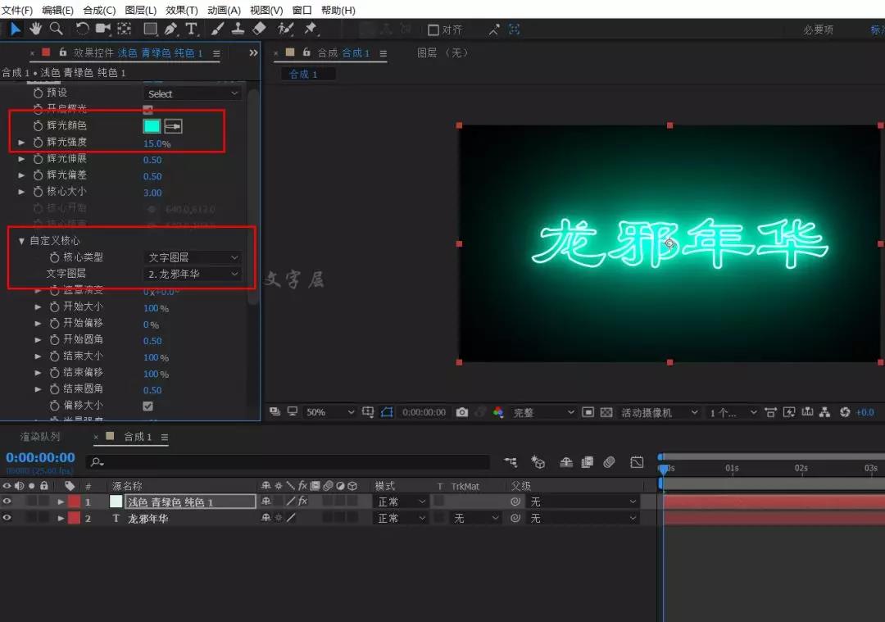Select the Selection arrow tool
The width and height of the screenshot is (885, 622).
click(x=16, y=29)
